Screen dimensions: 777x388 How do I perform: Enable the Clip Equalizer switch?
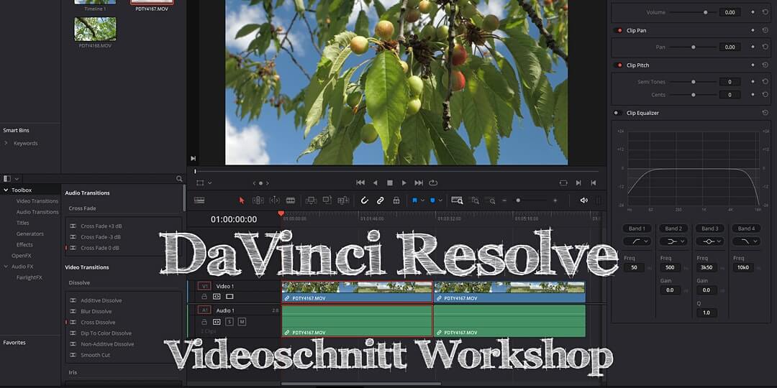pyautogui.click(x=618, y=113)
